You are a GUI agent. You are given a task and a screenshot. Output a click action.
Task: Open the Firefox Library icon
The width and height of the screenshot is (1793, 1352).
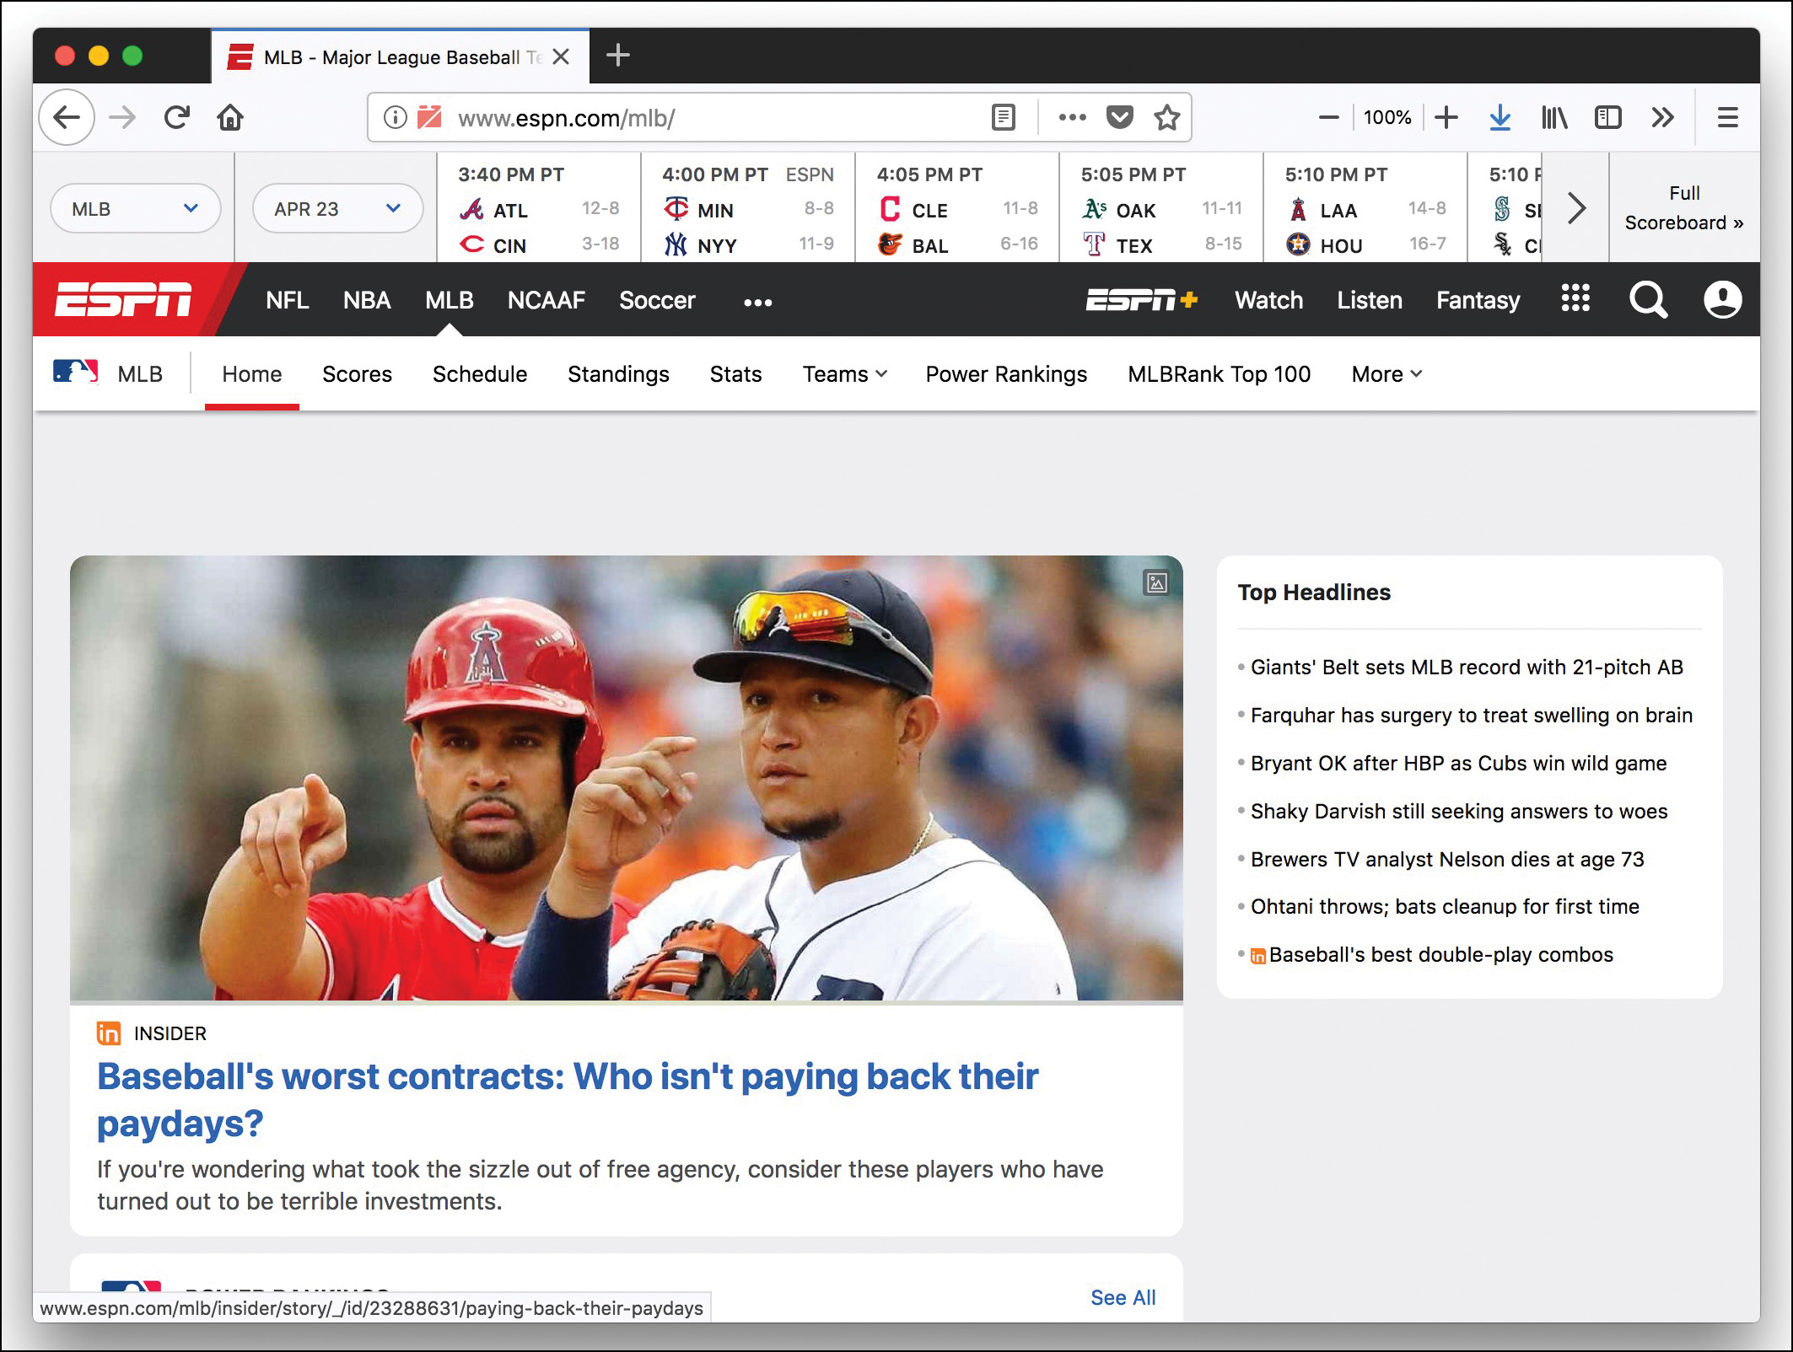(x=1554, y=117)
